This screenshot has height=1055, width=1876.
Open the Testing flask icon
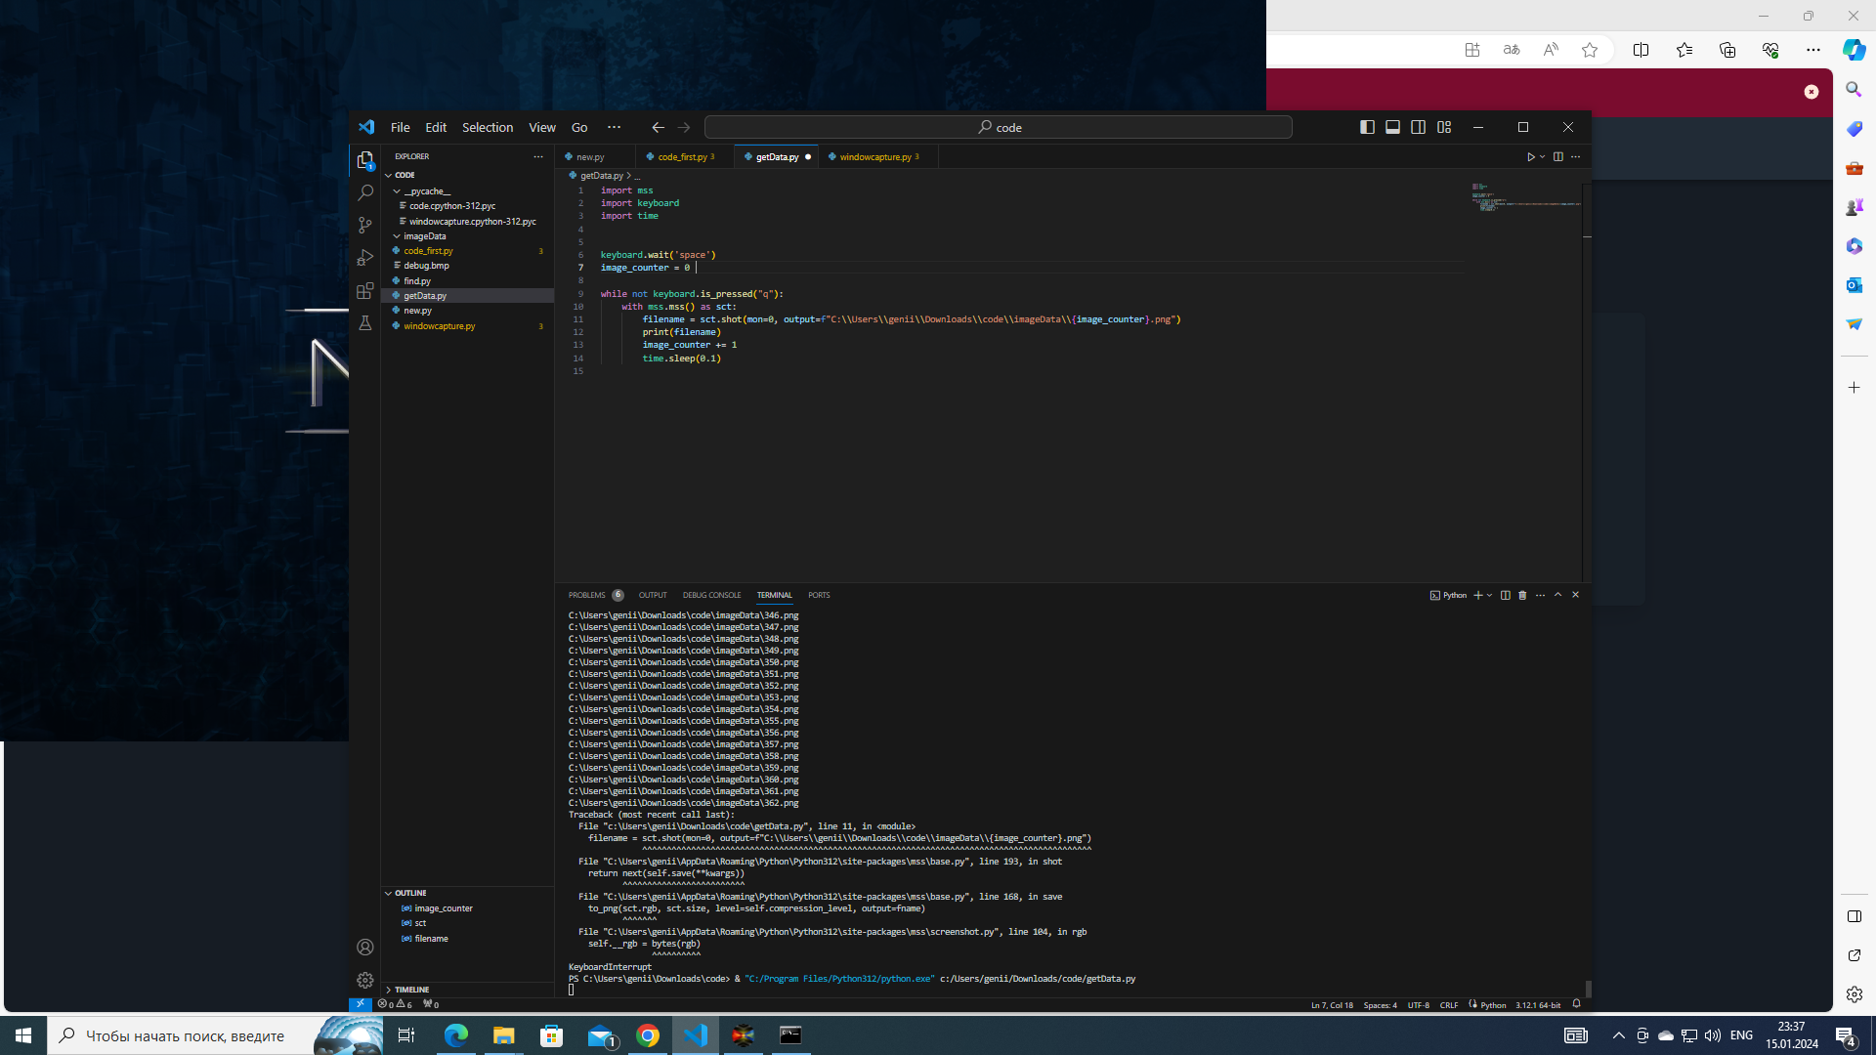[x=365, y=323]
